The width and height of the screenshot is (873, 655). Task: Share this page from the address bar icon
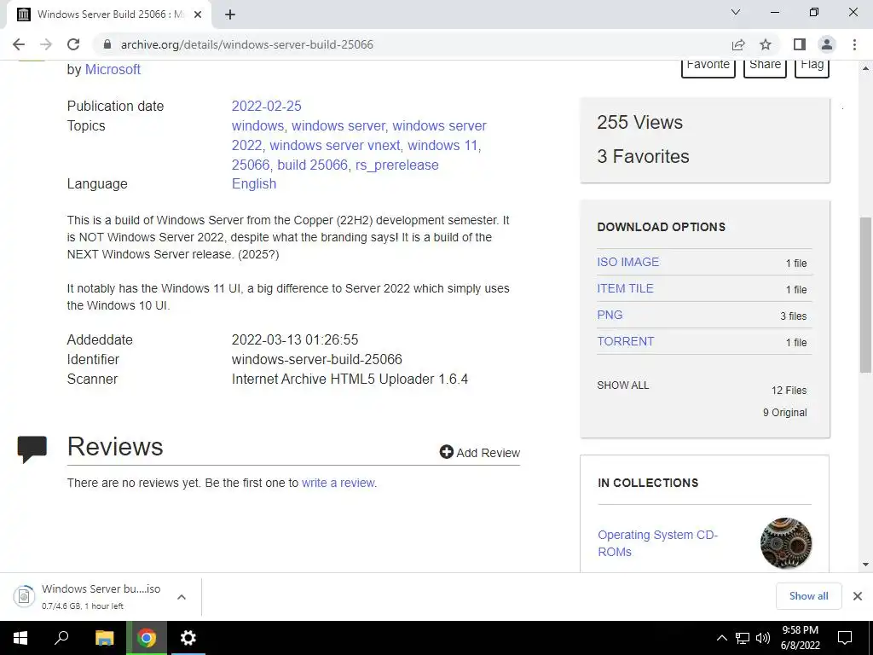[738, 44]
